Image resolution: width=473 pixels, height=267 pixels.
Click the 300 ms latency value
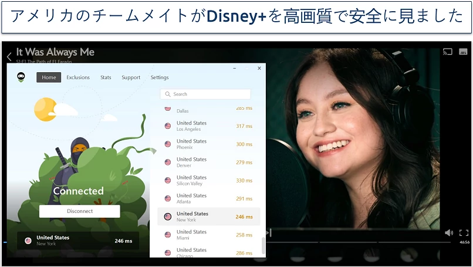(244, 144)
